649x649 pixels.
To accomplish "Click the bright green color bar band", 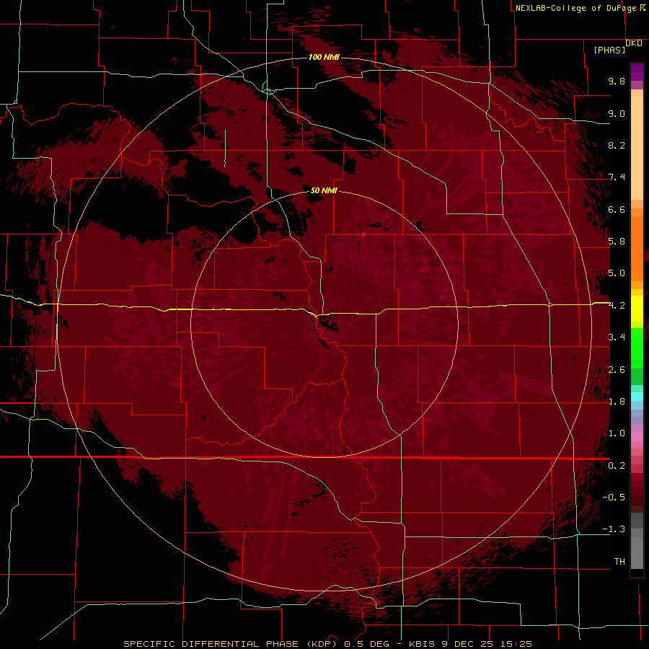I will tap(637, 348).
